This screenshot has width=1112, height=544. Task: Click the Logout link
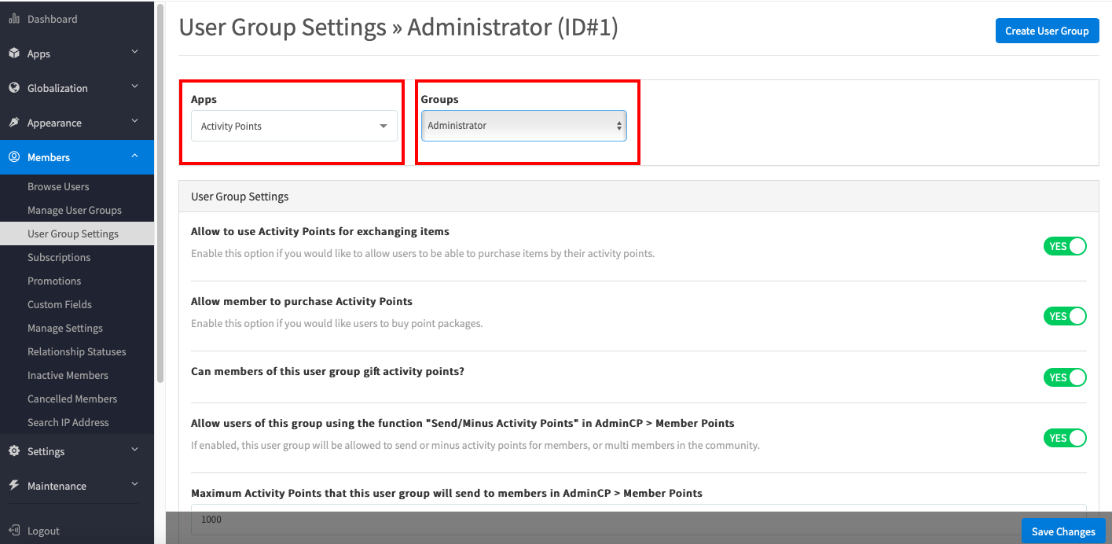[x=43, y=531]
